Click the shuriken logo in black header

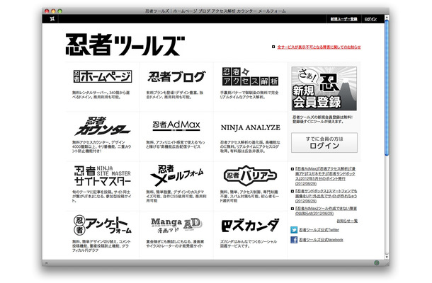[x=52, y=18]
